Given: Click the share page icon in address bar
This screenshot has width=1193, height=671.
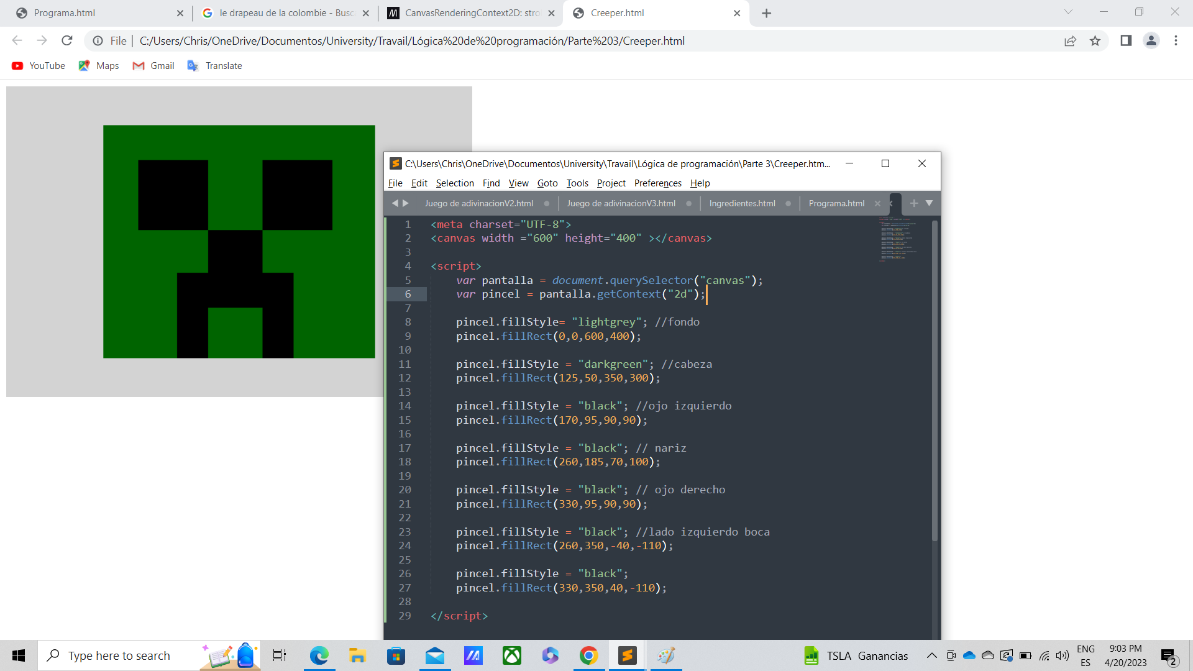Looking at the screenshot, I should tap(1070, 40).
